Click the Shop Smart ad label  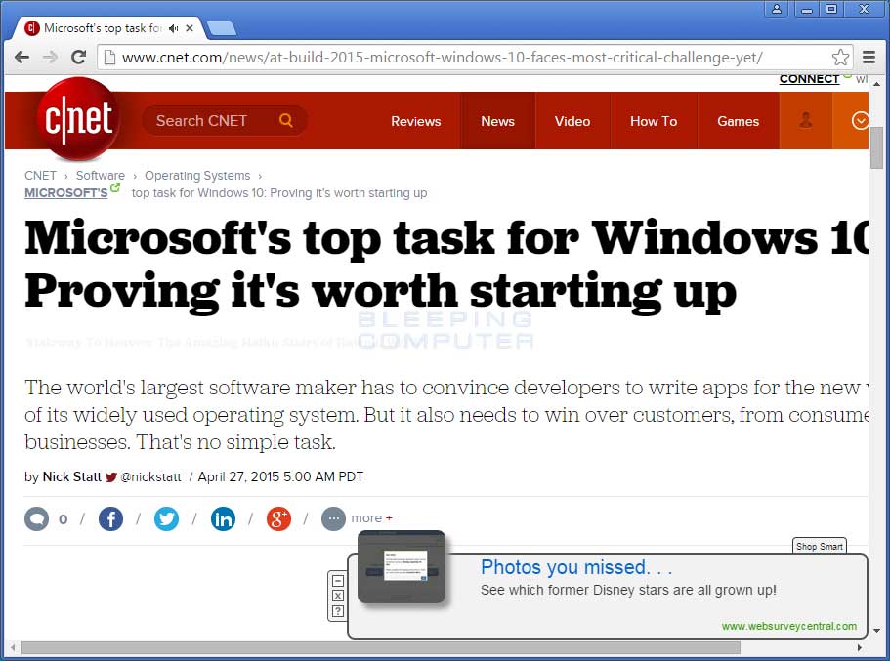point(819,546)
